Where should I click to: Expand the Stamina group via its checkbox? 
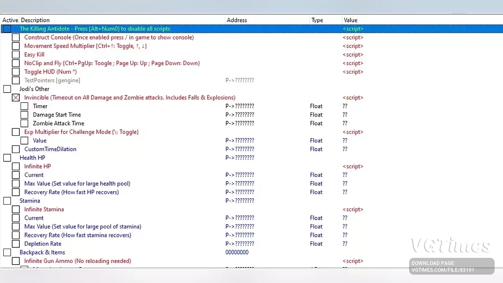7,201
